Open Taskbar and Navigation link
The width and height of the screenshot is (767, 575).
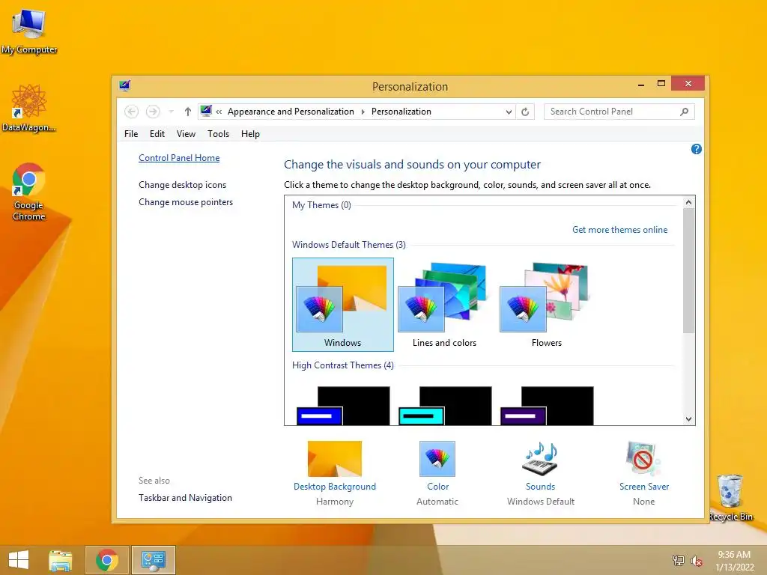[x=186, y=498]
